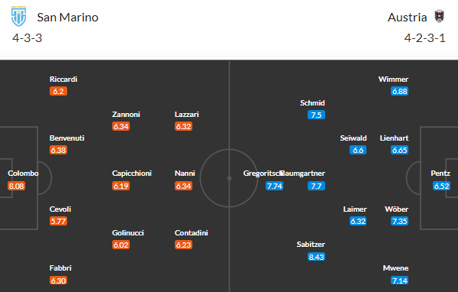The height and width of the screenshot is (292, 458).
Task: Click Baumgartner's 7.7 rating badge
Action: tap(316, 186)
